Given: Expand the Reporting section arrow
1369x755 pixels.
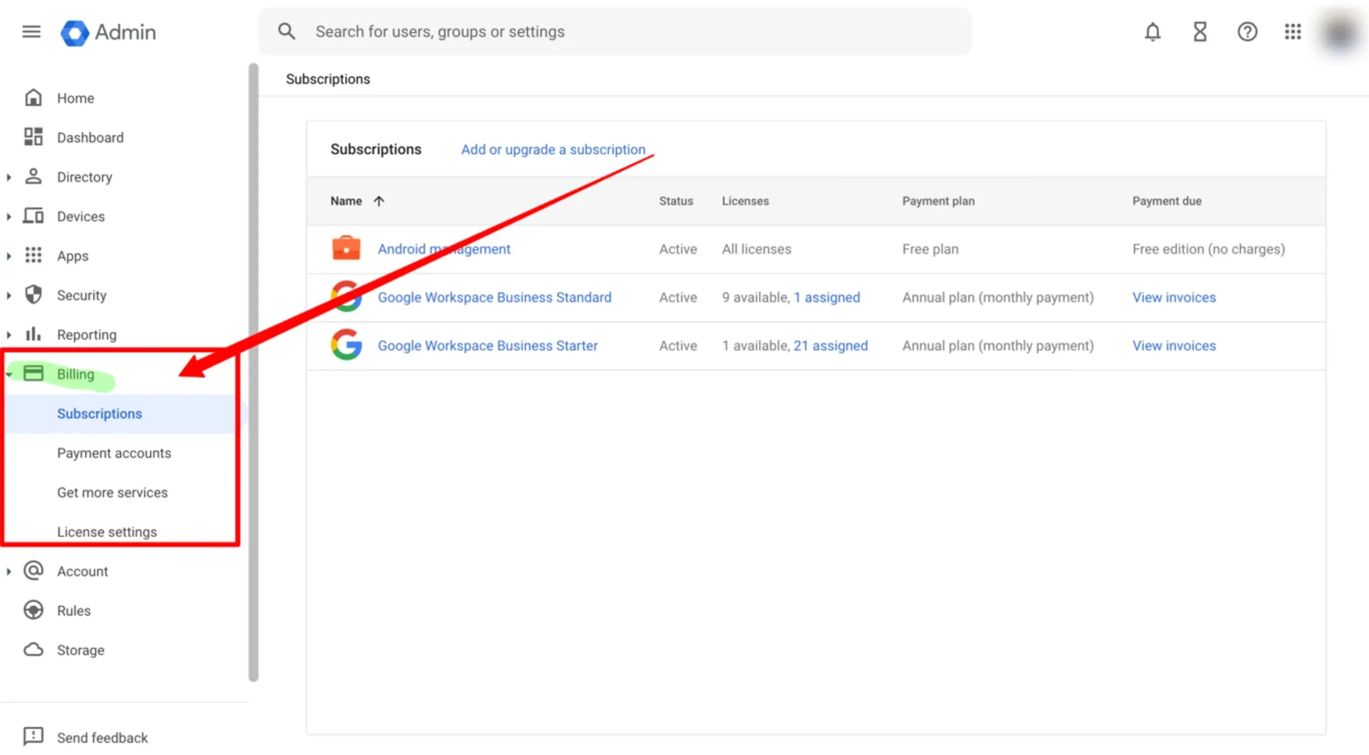Looking at the screenshot, I should tap(9, 334).
